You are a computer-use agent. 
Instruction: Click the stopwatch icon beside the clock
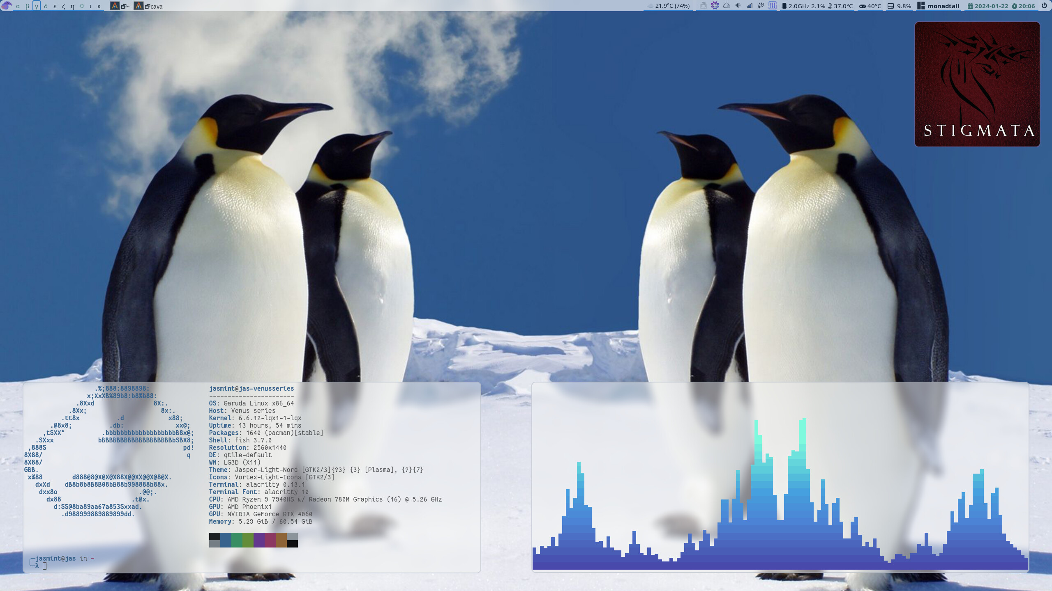[1014, 6]
